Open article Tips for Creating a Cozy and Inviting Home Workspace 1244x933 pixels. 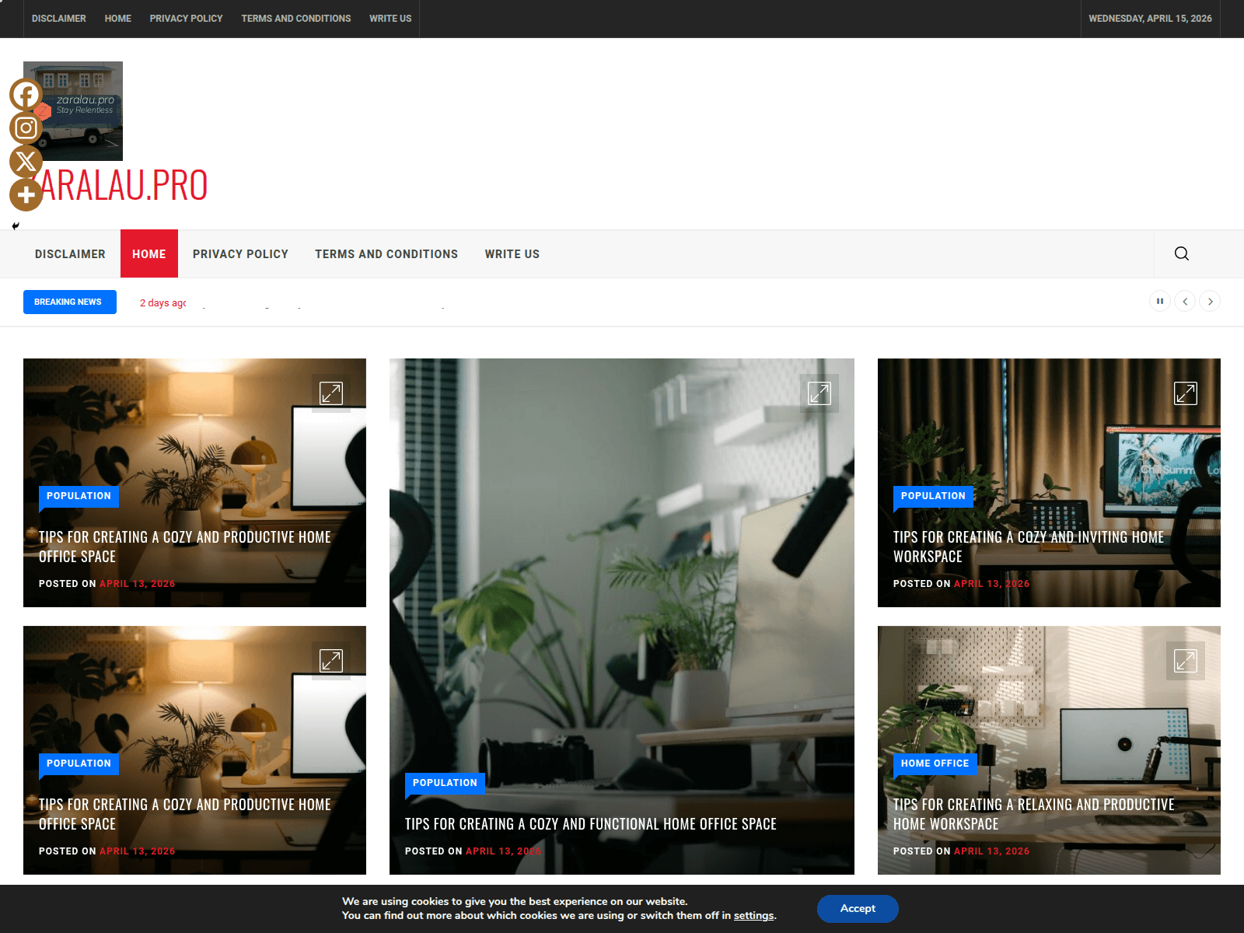coord(1028,547)
